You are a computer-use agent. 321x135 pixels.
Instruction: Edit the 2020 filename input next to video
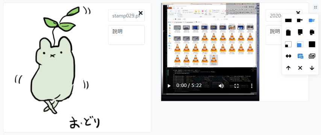click(x=284, y=15)
